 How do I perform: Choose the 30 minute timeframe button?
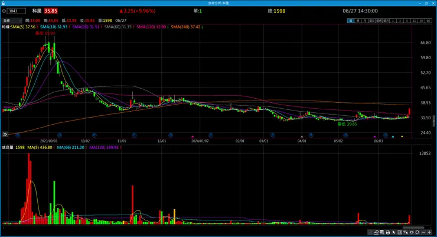[x=421, y=21]
